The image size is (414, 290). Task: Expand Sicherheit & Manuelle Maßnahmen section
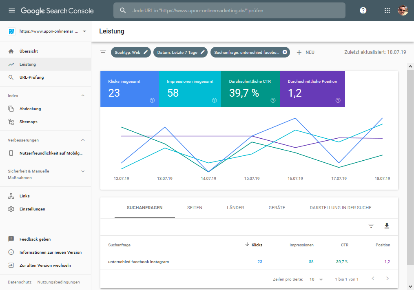pos(83,171)
